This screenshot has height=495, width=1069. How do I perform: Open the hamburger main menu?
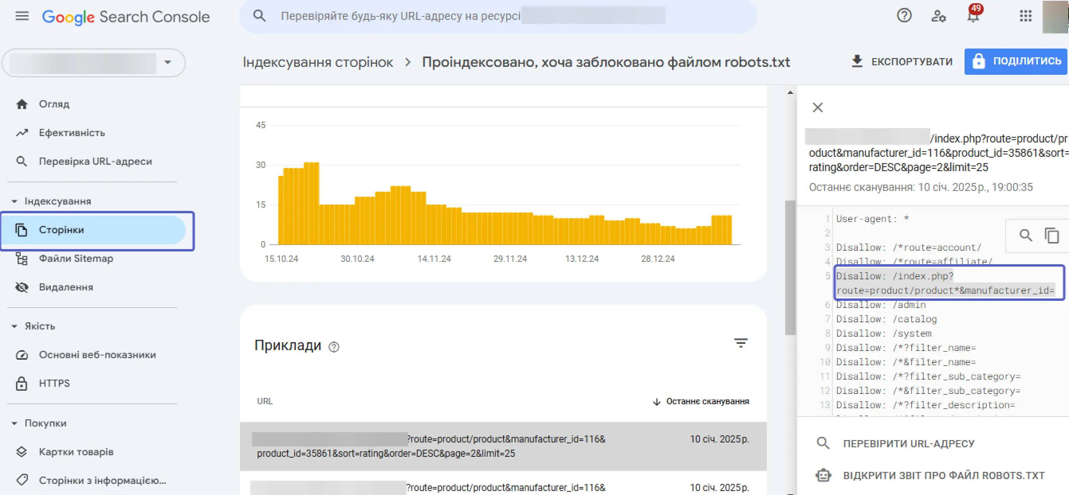click(22, 16)
